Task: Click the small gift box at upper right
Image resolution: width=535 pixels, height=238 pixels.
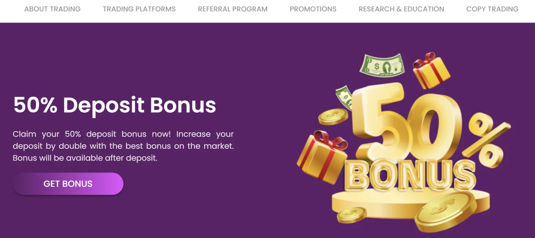Action: 431,71
